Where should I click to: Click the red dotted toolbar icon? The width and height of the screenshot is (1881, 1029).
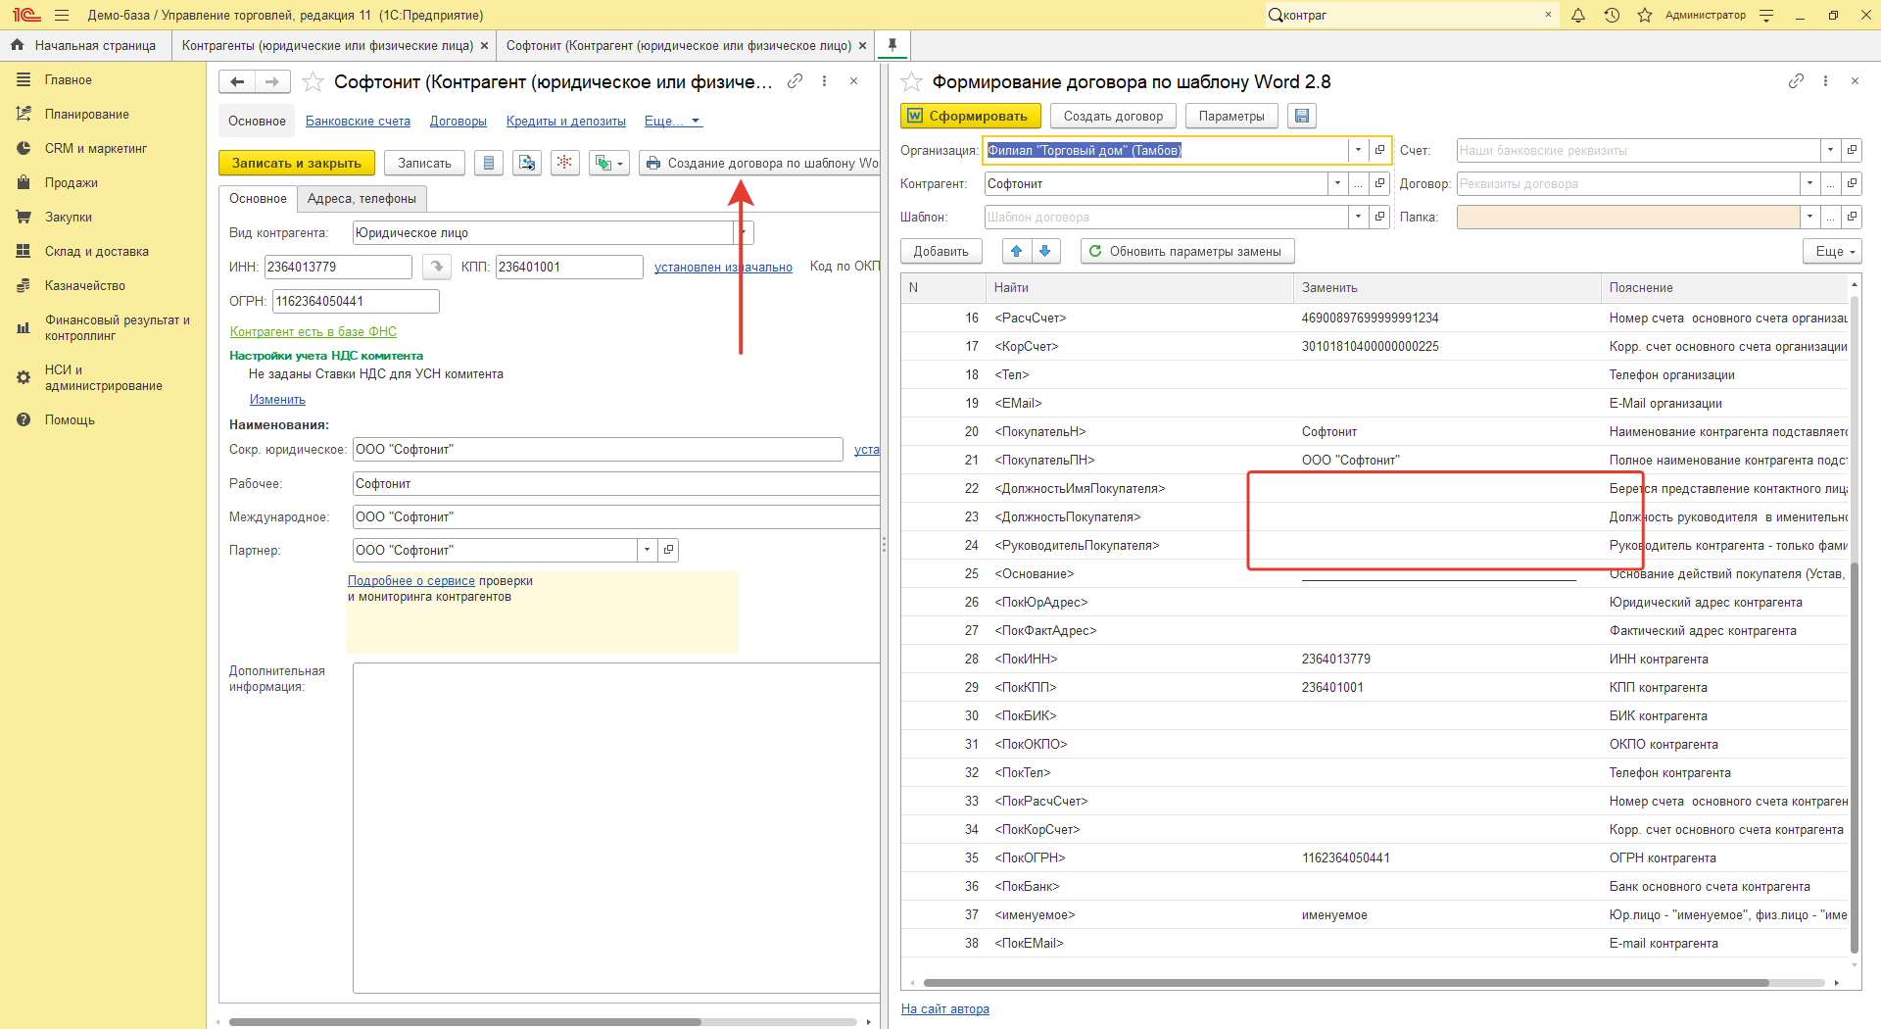(x=564, y=163)
